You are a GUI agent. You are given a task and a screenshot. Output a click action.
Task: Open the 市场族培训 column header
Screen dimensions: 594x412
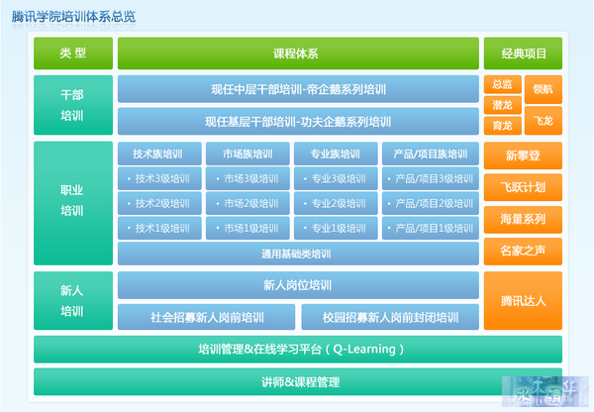pos(247,154)
